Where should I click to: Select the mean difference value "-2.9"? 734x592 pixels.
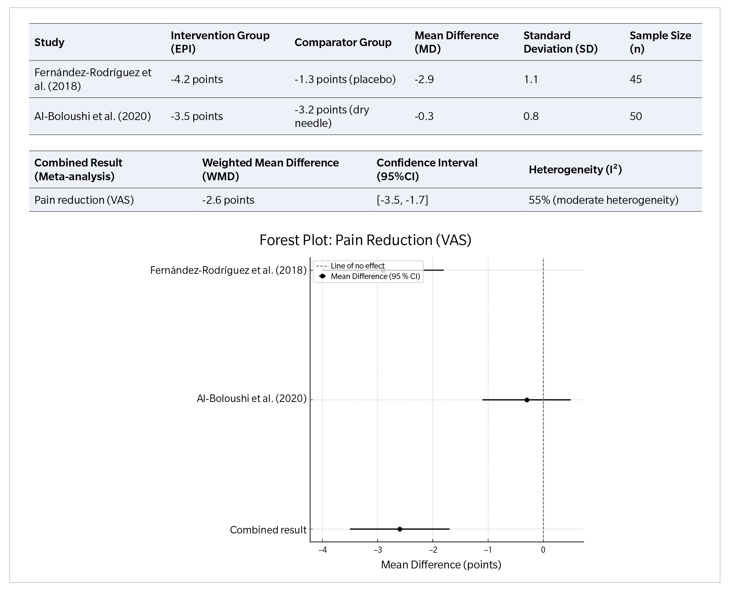[424, 79]
